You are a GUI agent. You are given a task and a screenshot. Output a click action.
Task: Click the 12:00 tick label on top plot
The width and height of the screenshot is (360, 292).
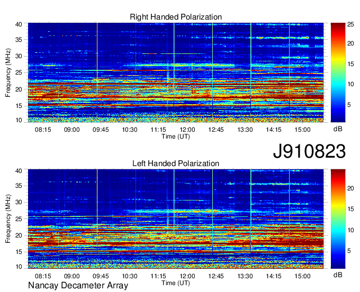coord(187,130)
